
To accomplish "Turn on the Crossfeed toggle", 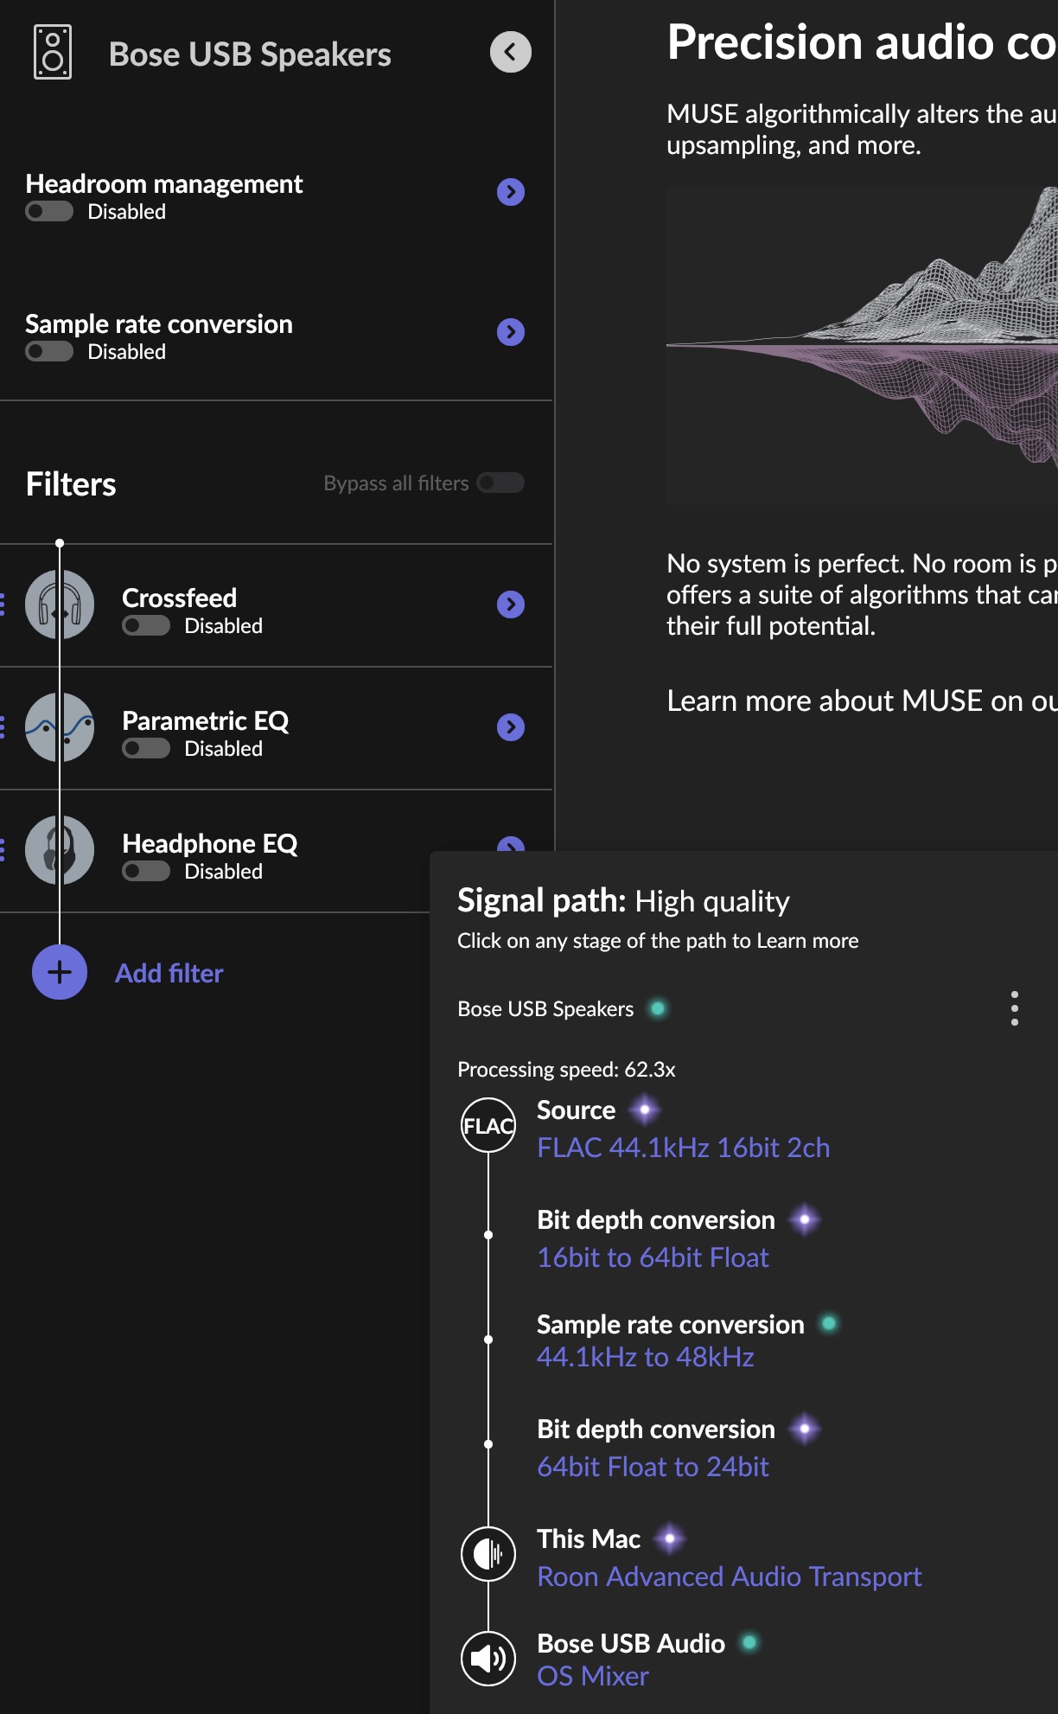I will pos(146,626).
